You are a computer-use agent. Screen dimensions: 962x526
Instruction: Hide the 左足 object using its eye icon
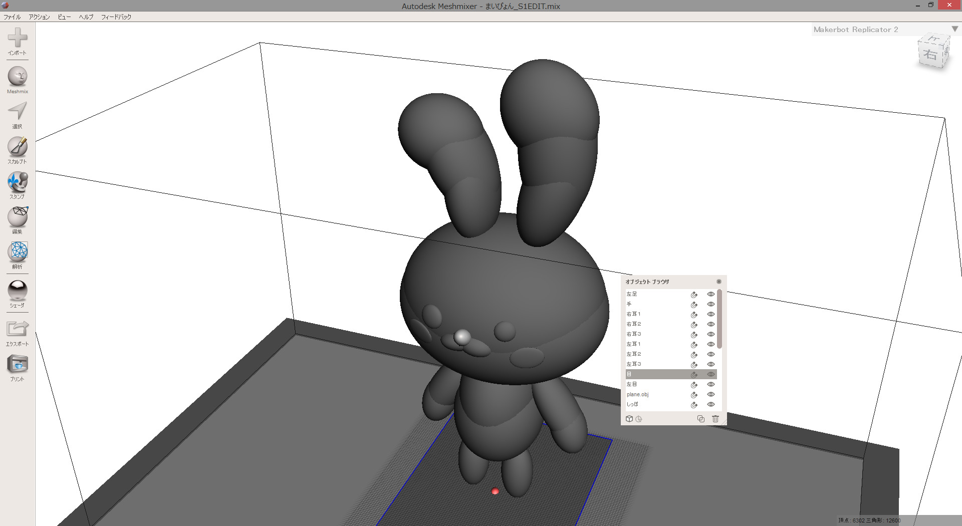[710, 294]
